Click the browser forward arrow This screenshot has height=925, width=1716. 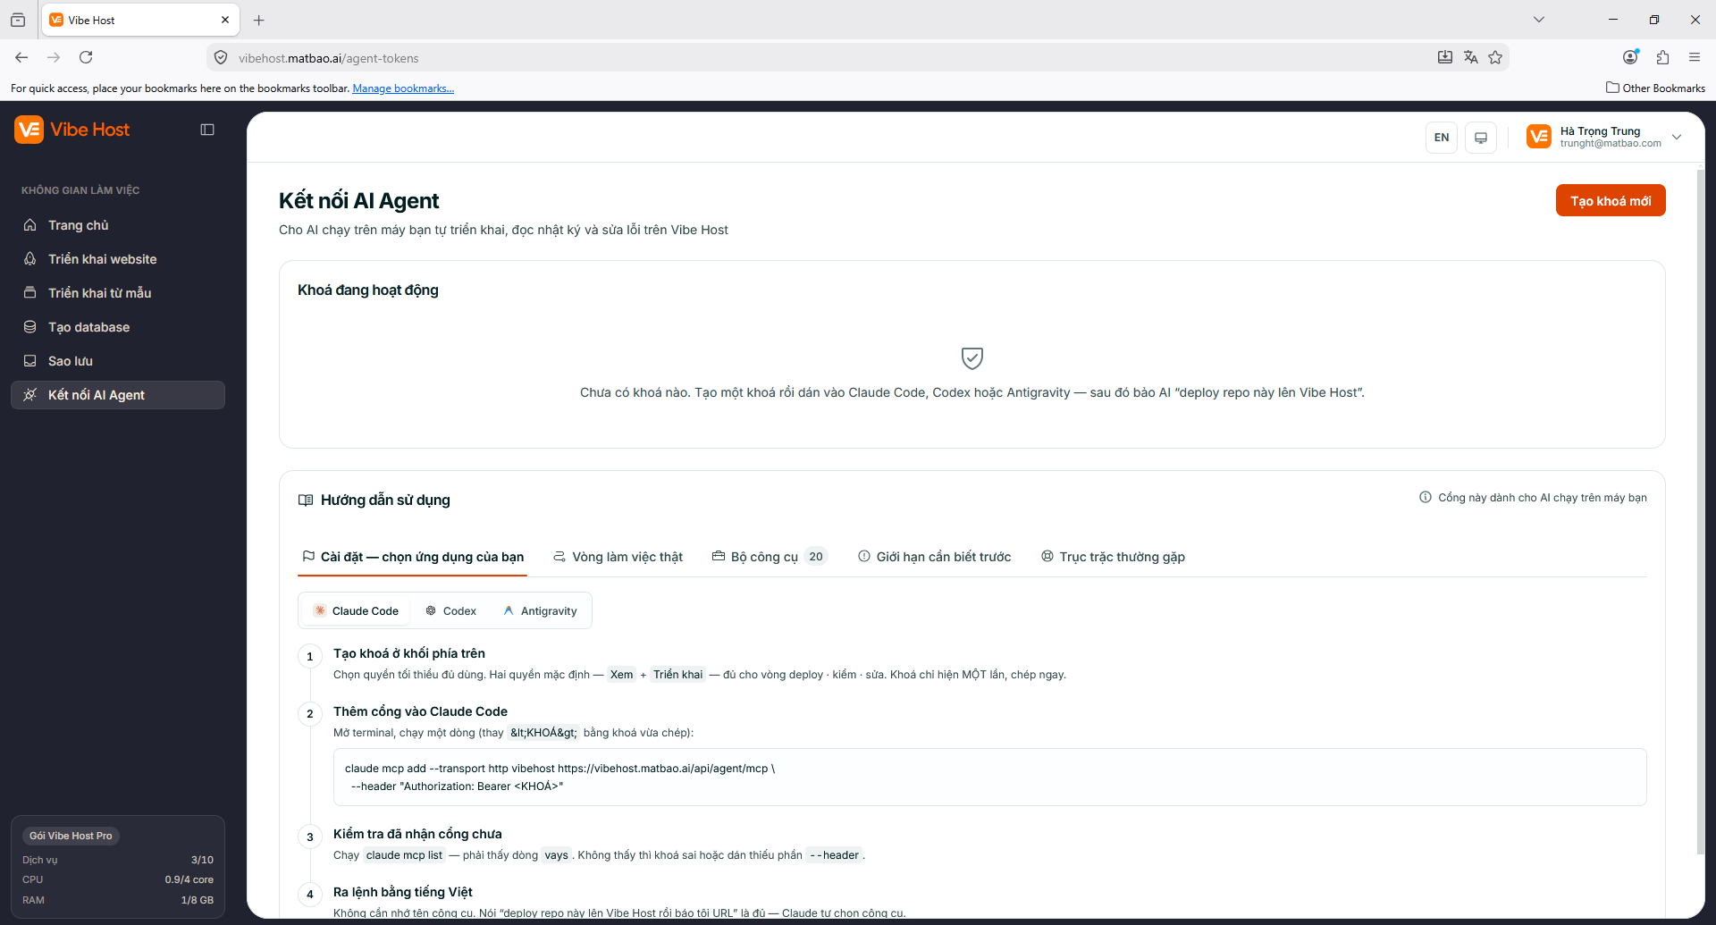tap(54, 57)
